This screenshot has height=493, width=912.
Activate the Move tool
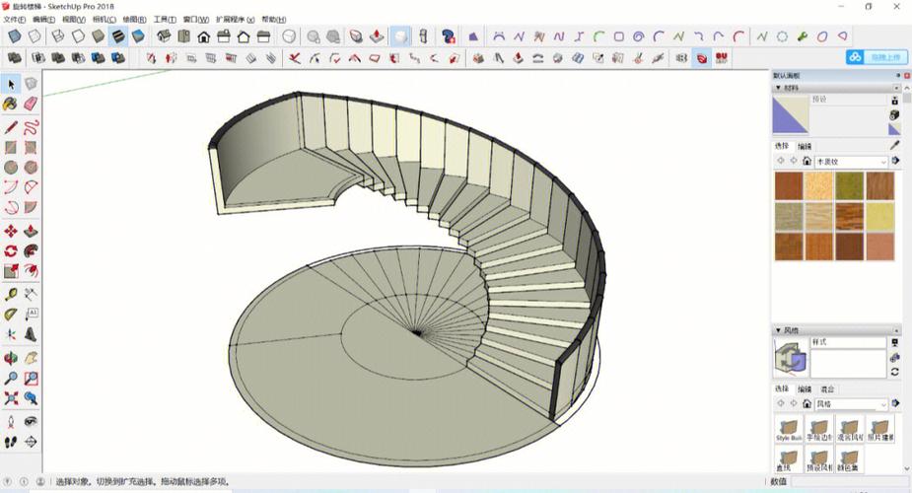(11, 231)
